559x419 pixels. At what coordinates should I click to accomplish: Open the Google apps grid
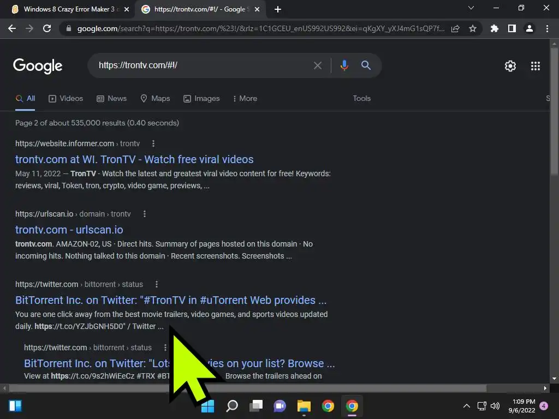click(536, 66)
